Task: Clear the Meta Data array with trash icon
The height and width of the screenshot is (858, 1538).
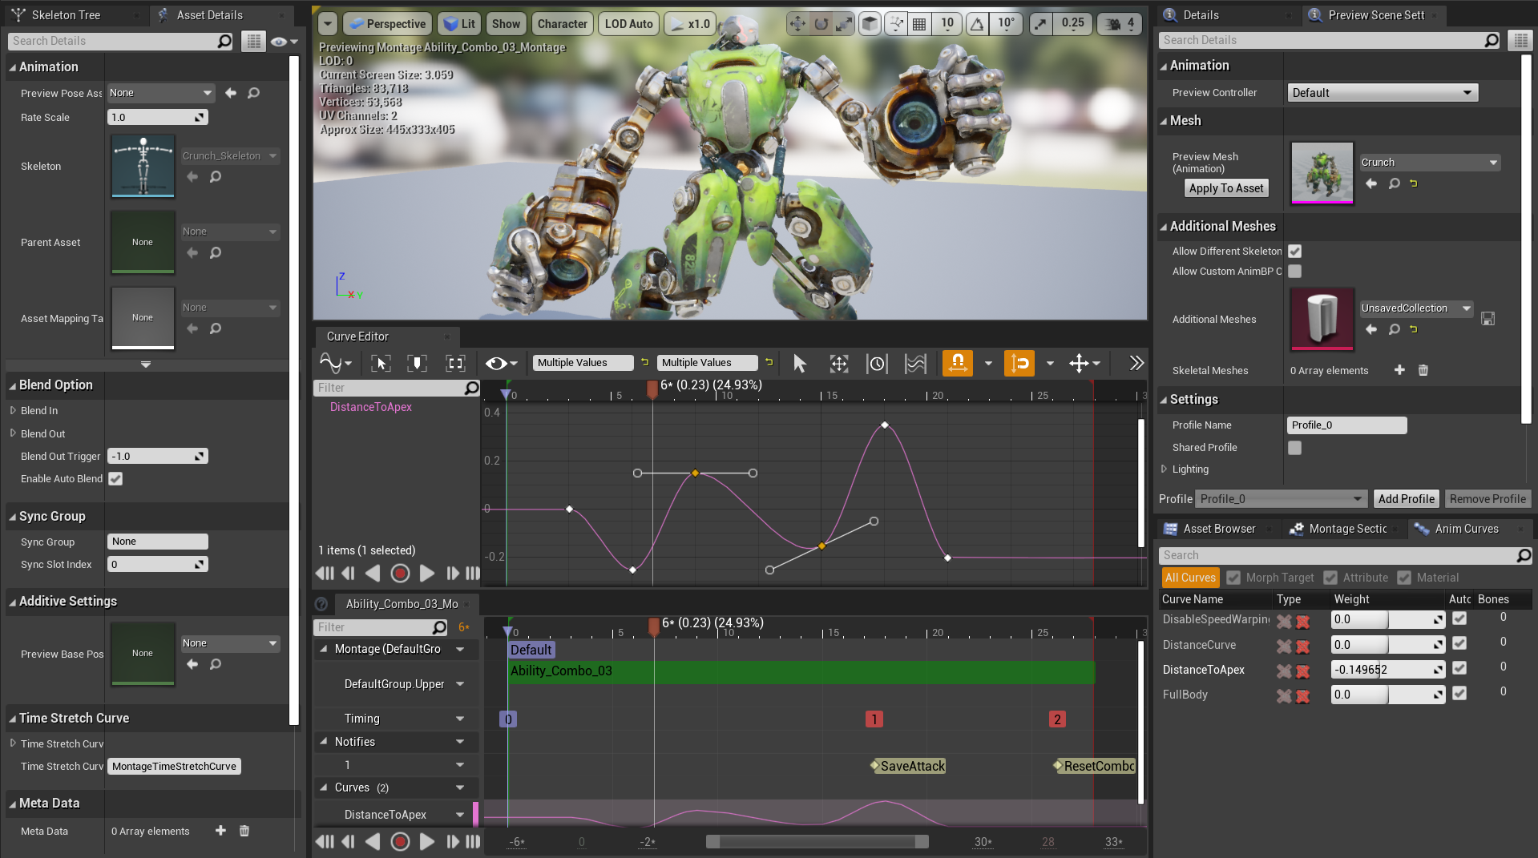Action: click(x=244, y=831)
